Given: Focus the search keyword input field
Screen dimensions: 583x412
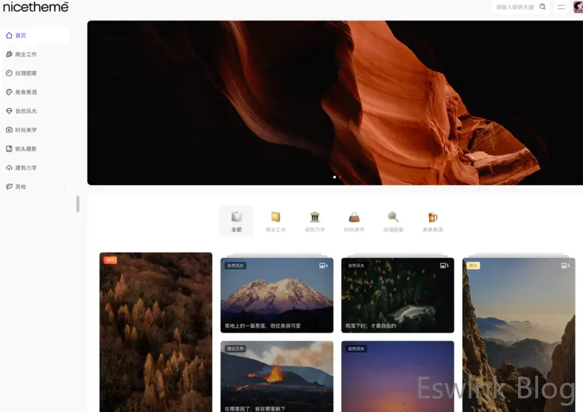Looking at the screenshot, I should [x=514, y=7].
